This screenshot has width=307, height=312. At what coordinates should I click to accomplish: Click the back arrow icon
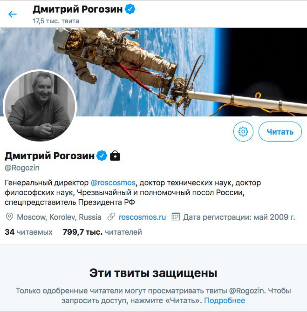click(x=12, y=14)
